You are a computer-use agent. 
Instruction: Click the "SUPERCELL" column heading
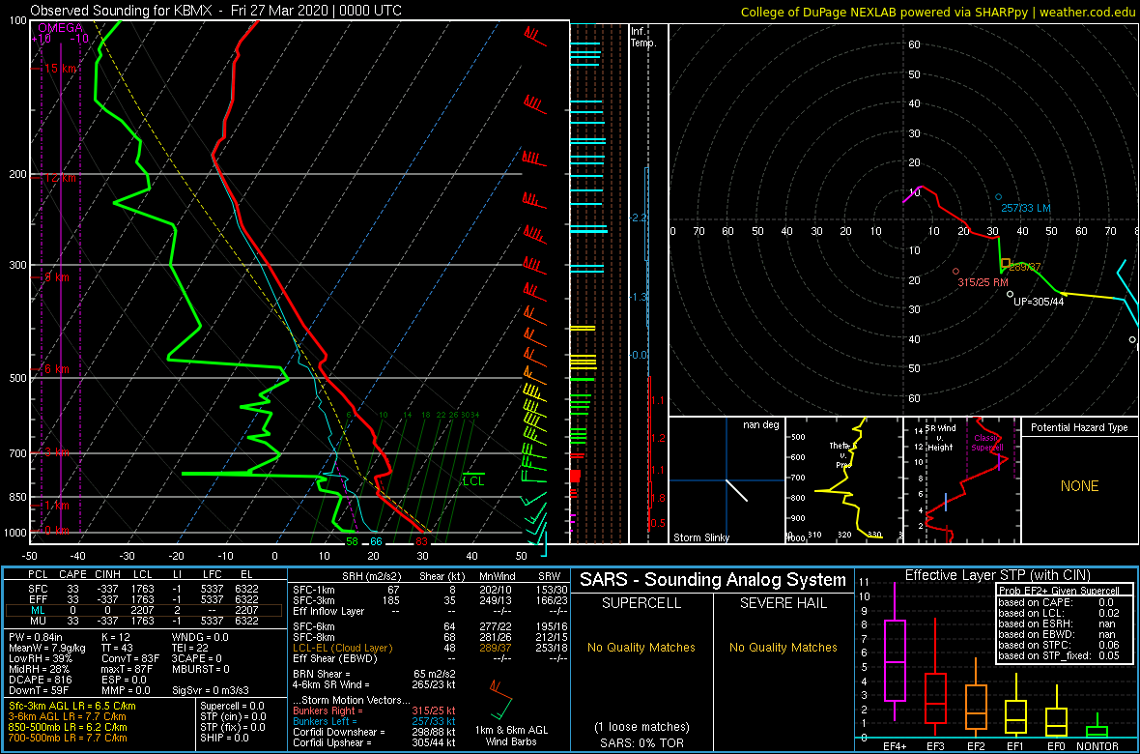coord(641,604)
